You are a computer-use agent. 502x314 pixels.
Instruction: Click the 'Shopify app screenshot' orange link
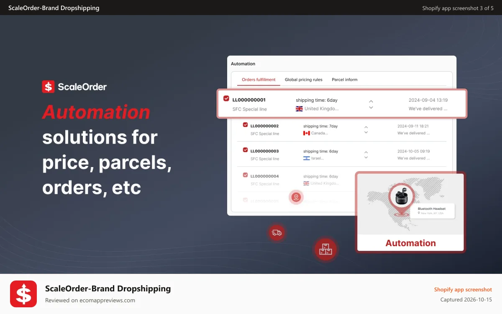463,289
